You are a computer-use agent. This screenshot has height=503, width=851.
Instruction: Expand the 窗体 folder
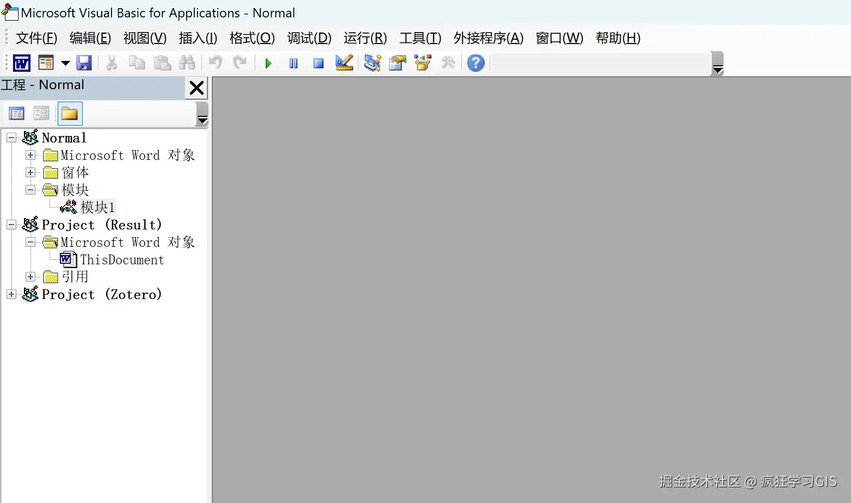[30, 173]
